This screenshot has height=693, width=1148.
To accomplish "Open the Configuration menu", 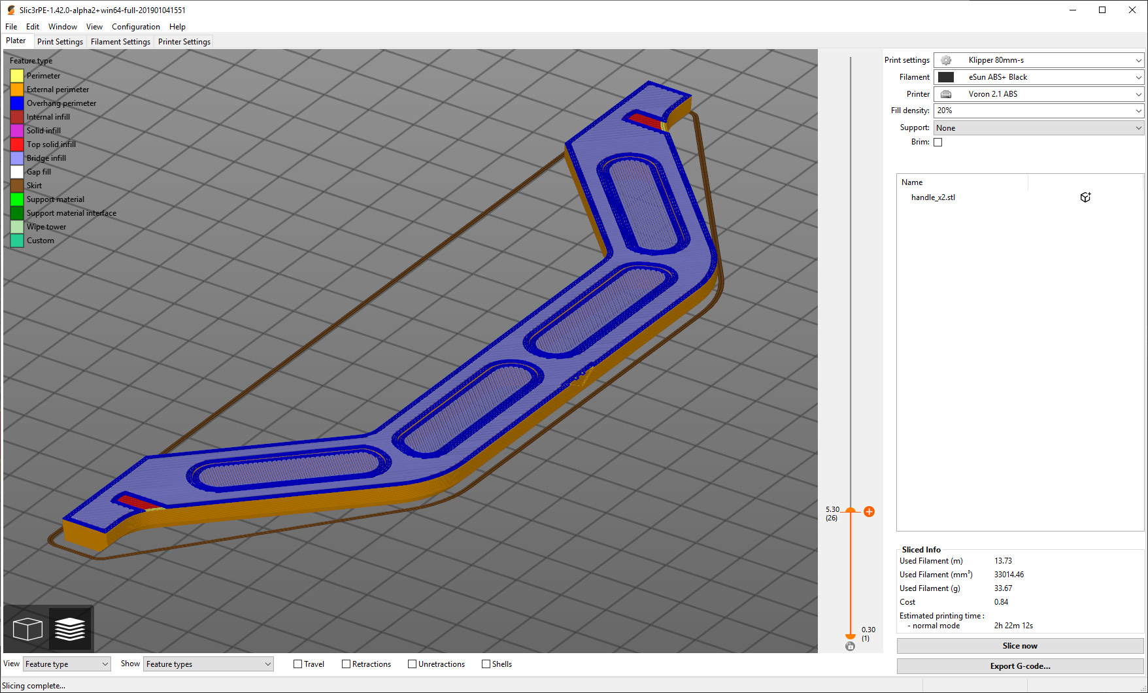I will [136, 27].
